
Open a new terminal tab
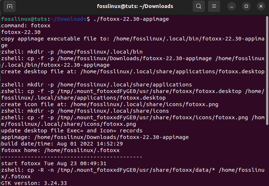coord(10,6)
